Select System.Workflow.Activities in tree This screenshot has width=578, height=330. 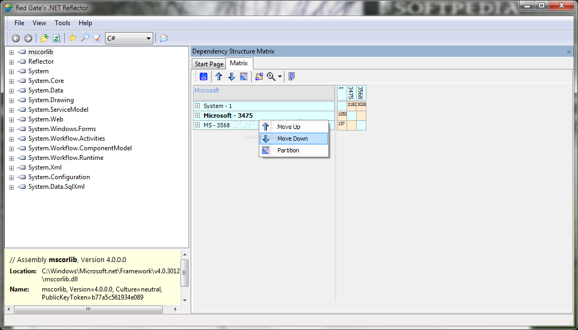pyautogui.click(x=67, y=139)
